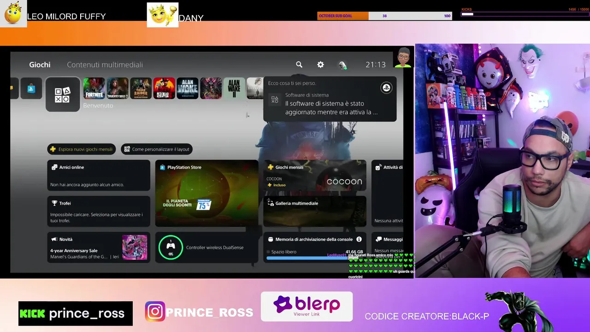Click the October Sub Goal progress bar
The image size is (590, 332).
[x=384, y=16]
